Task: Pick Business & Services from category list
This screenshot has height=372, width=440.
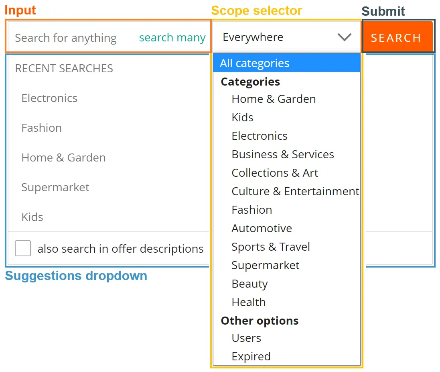Action: 282,154
